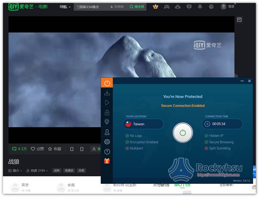259x197 pixels.
Task: Open the Taiwan location selector
Action: tap(143, 124)
